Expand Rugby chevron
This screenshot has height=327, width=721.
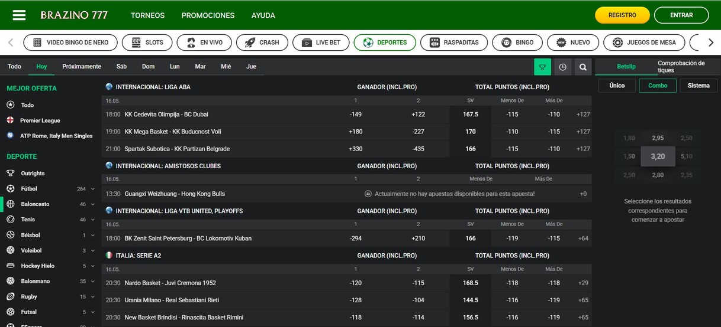click(92, 297)
